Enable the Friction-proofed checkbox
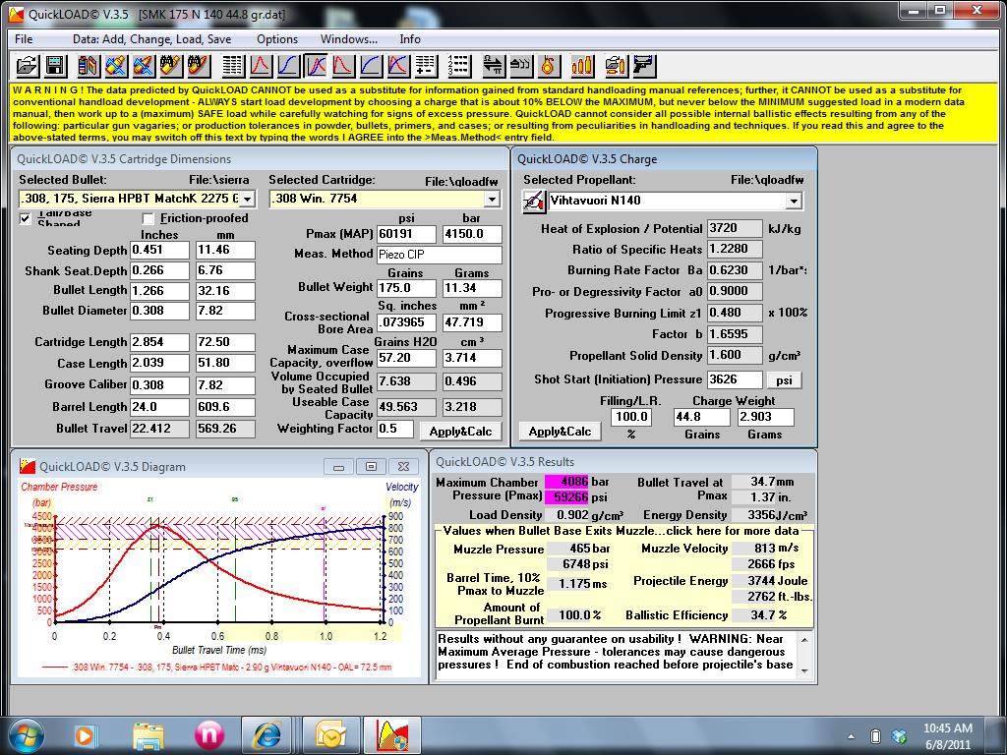1007x755 pixels. (148, 218)
